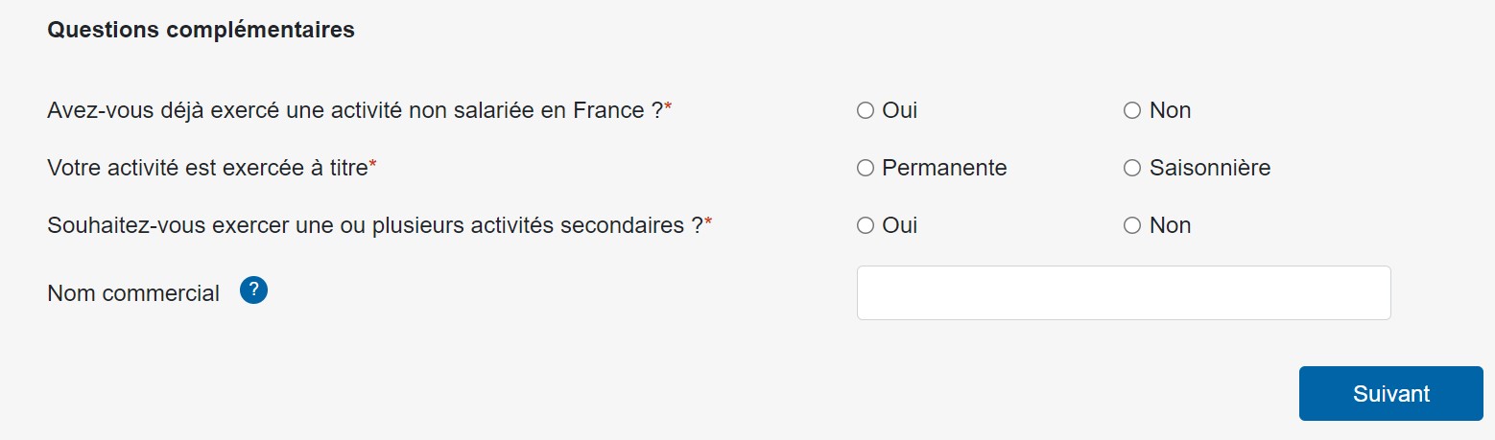Click the 'Questions complémentaires' heading
Image resolution: width=1495 pixels, height=440 pixels.
[201, 30]
